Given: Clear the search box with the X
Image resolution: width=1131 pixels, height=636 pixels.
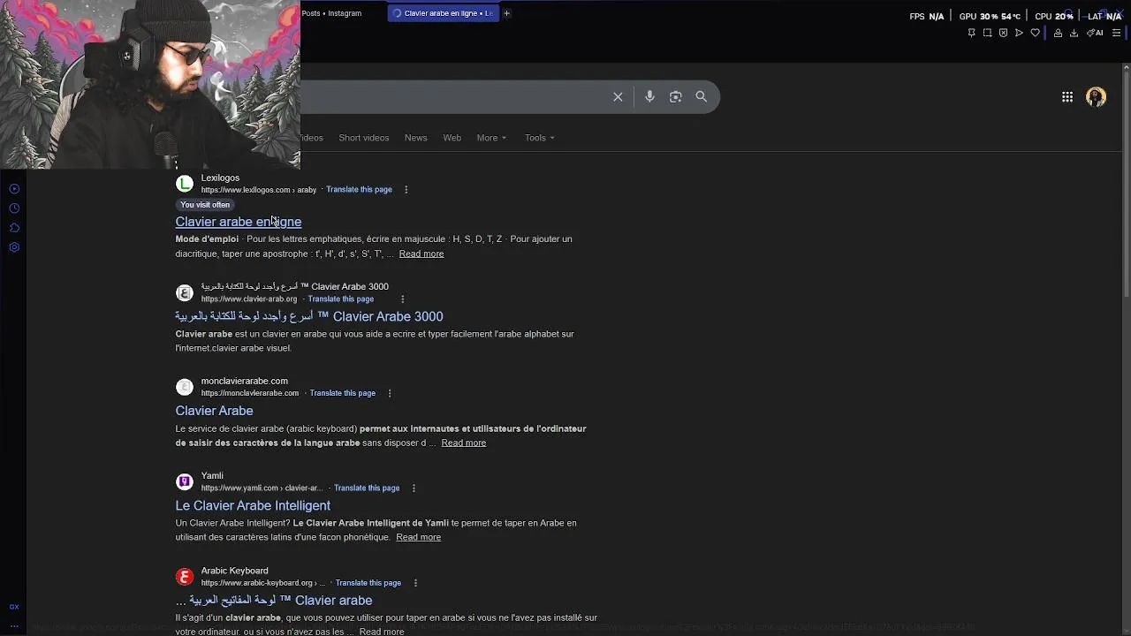Looking at the screenshot, I should 618,97.
